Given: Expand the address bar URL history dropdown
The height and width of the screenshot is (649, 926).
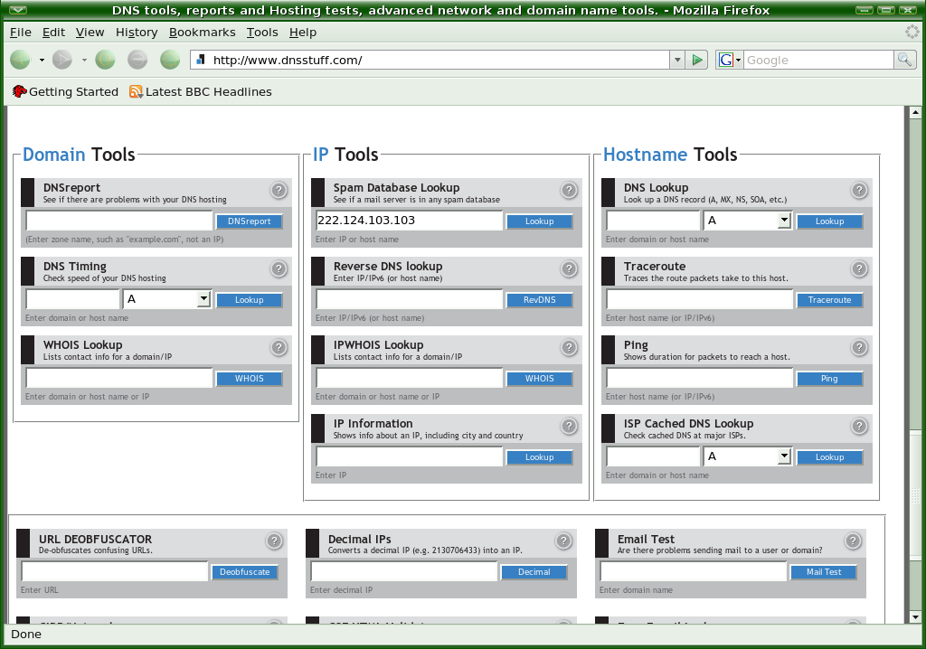Looking at the screenshot, I should [677, 60].
